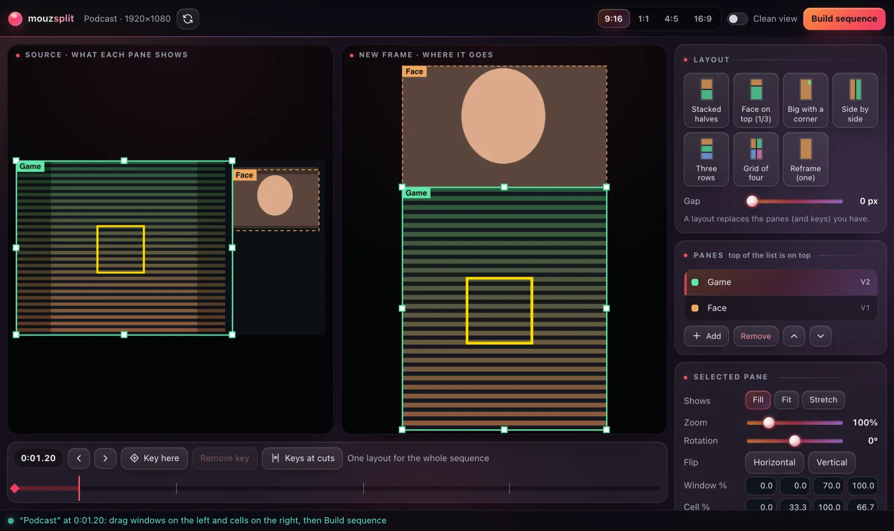Click yellow focus box in new frame

(x=500, y=310)
